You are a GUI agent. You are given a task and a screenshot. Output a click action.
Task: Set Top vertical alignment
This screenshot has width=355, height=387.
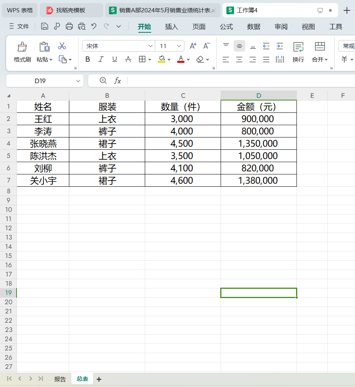coord(226,46)
